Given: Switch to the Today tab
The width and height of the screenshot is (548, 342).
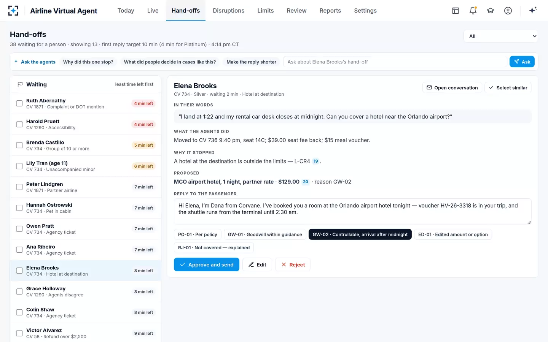Looking at the screenshot, I should pyautogui.click(x=126, y=11).
